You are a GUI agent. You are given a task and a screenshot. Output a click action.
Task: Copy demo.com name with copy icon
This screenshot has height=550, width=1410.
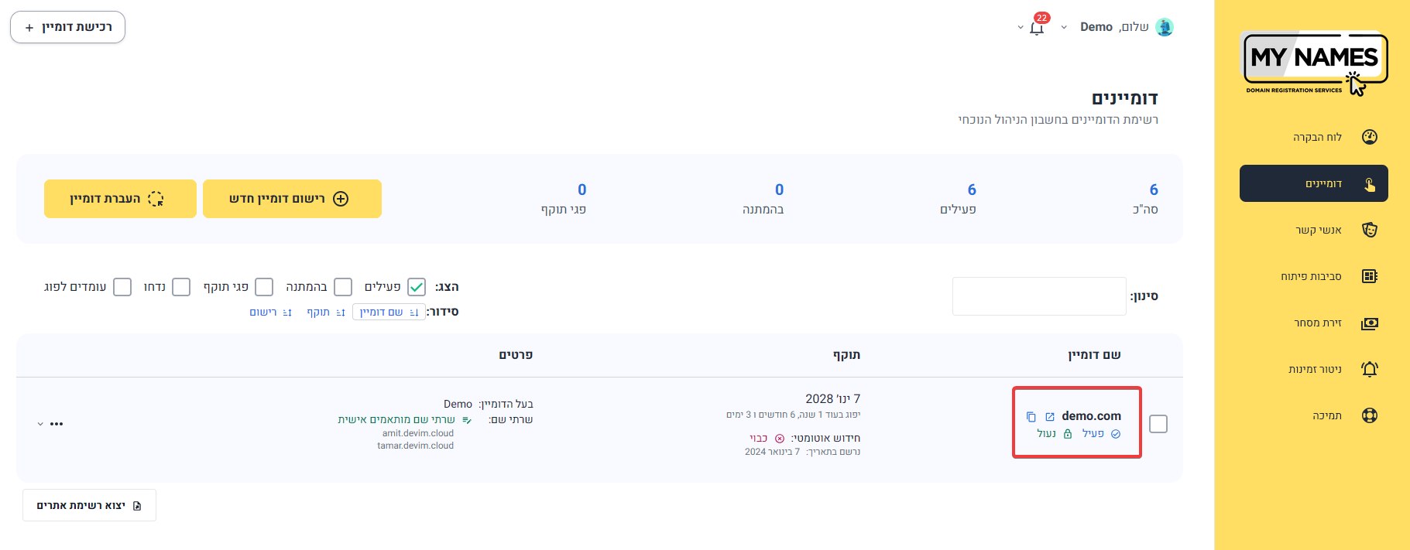(1031, 417)
